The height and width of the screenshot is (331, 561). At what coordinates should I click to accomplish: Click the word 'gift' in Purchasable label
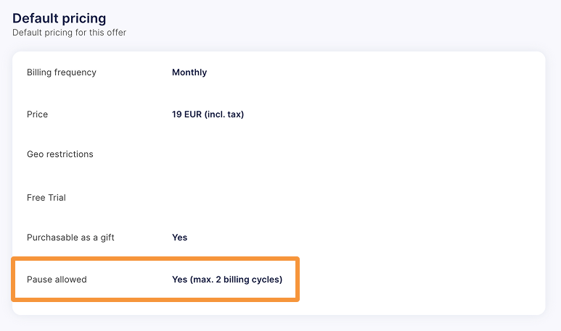click(107, 238)
